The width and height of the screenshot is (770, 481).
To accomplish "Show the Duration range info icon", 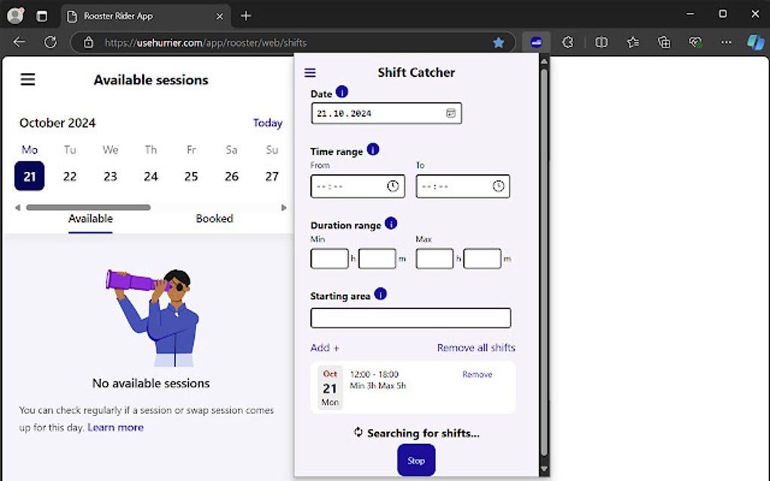I will tap(391, 224).
